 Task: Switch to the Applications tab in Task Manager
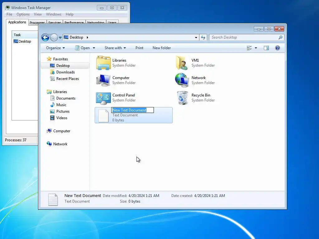click(x=17, y=22)
